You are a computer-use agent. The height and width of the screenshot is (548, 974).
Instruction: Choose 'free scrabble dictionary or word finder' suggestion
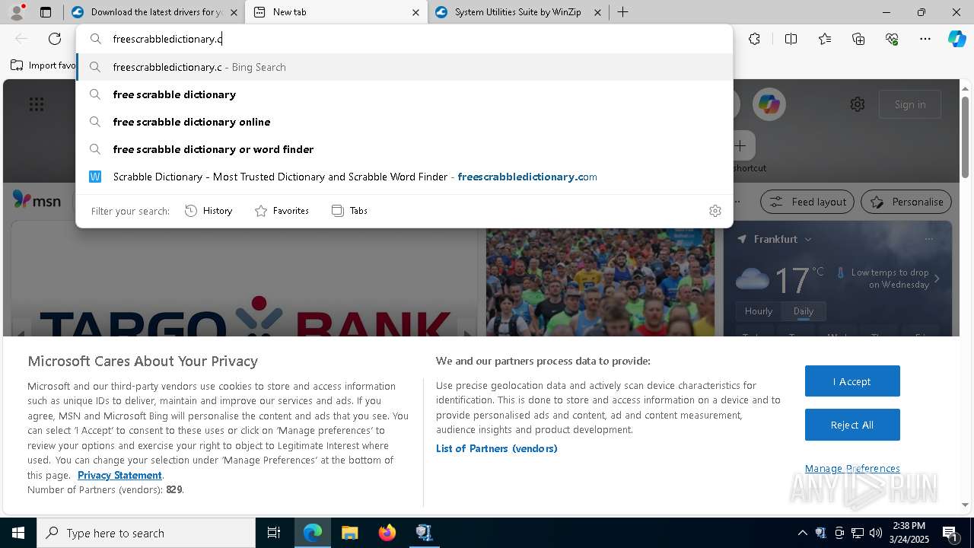405,149
